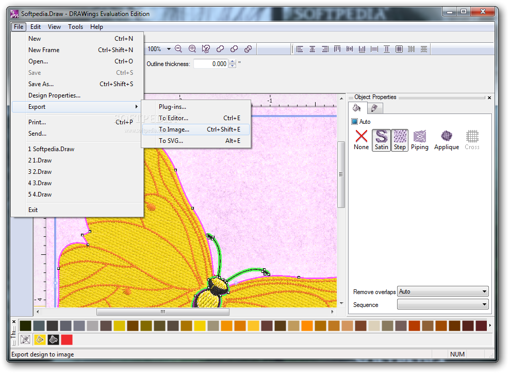The width and height of the screenshot is (509, 373).
Task: Click the yellow fill bucket icon
Action: pyautogui.click(x=40, y=340)
